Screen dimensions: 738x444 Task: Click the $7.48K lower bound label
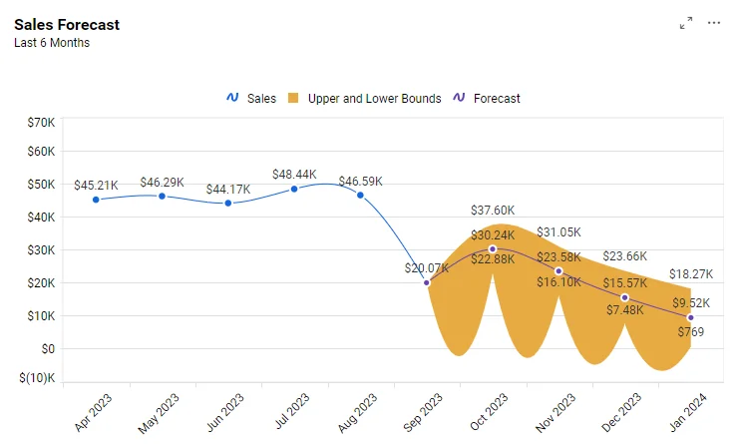click(625, 310)
